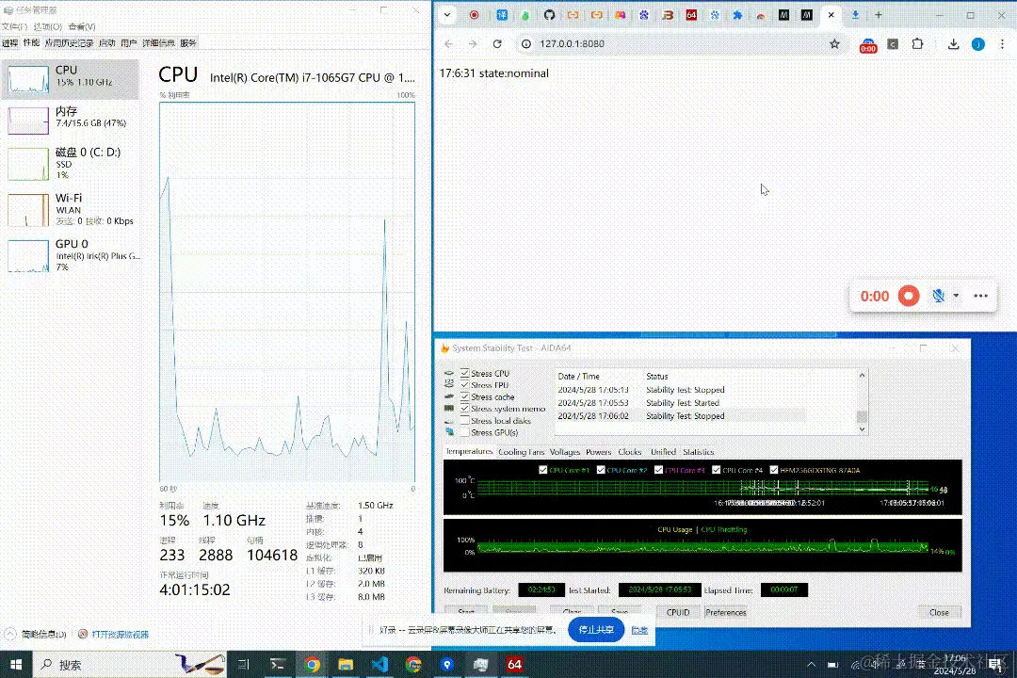Open File Explorer from the taskbar

click(346, 665)
